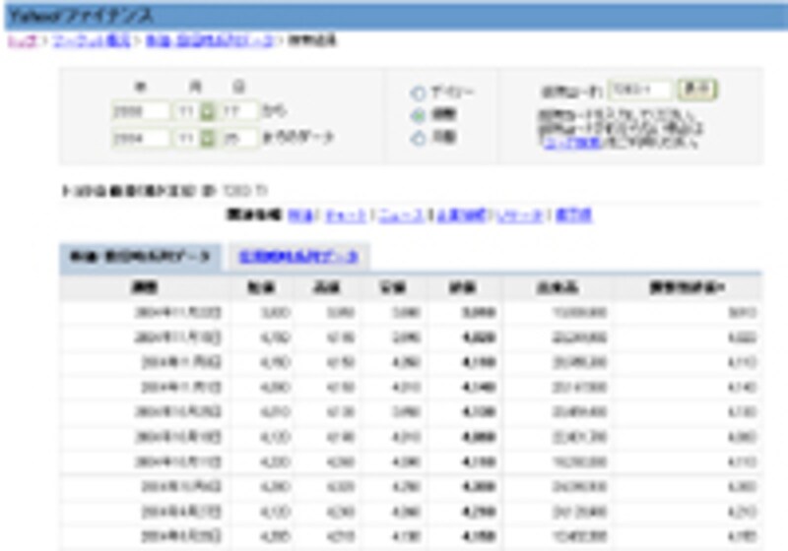Click the 始値 column header
The width and height of the screenshot is (788, 551).
pyautogui.click(x=261, y=287)
